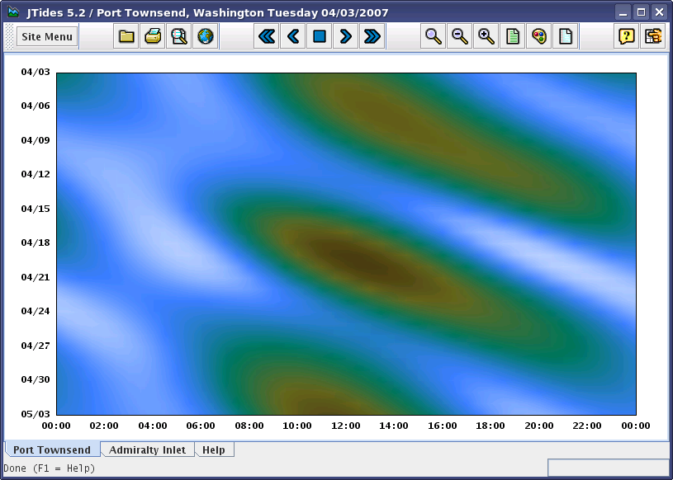Open the Help tab
Image resolution: width=673 pixels, height=480 pixels.
214,449
